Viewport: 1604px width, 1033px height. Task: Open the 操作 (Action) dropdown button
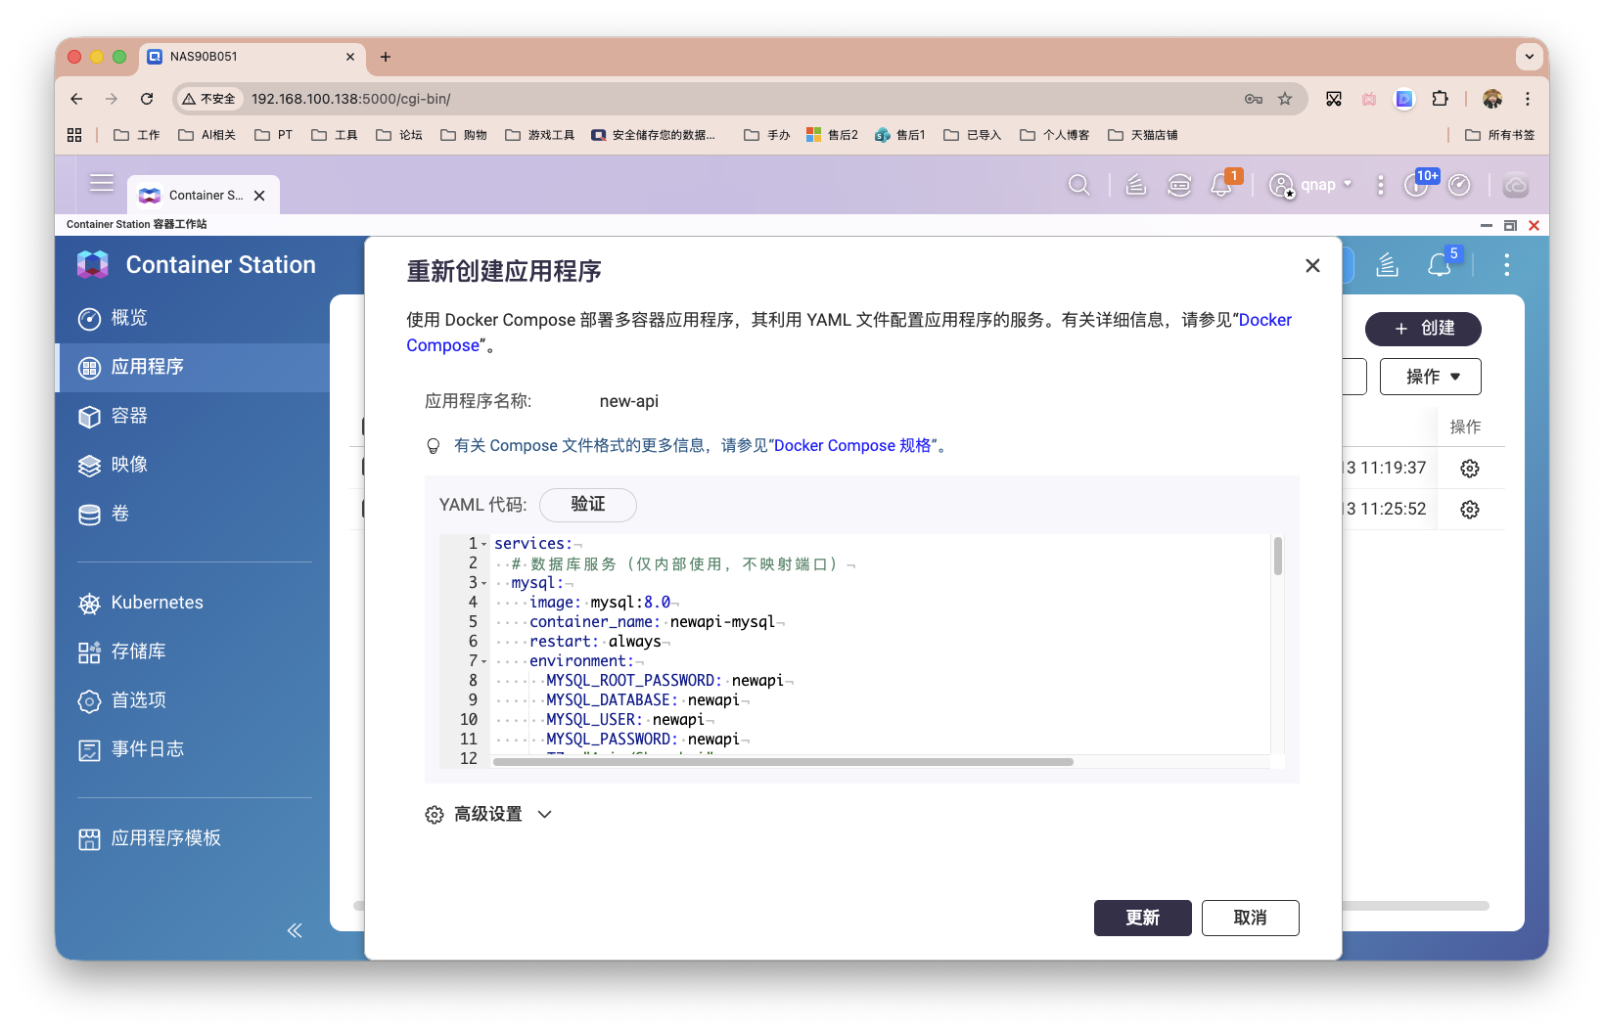click(x=1429, y=376)
